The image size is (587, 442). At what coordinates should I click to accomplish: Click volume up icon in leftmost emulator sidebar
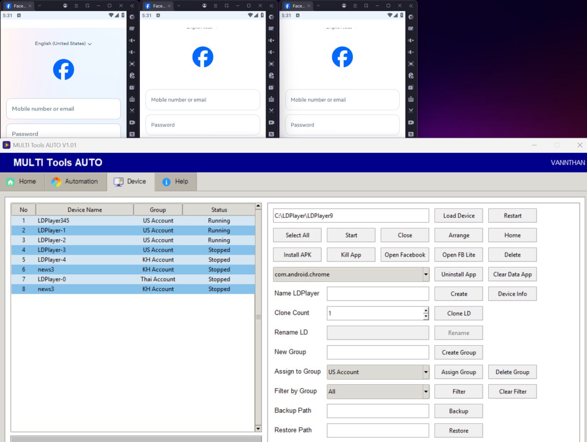tap(132, 40)
